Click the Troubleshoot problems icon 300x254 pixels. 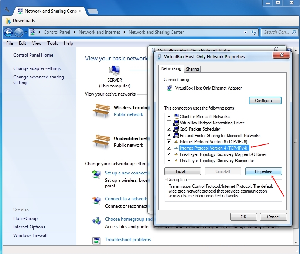[97, 241]
